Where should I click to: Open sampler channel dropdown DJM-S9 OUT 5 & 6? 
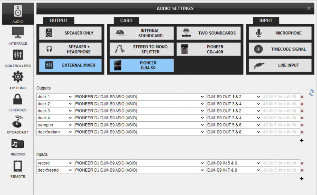pos(233,125)
